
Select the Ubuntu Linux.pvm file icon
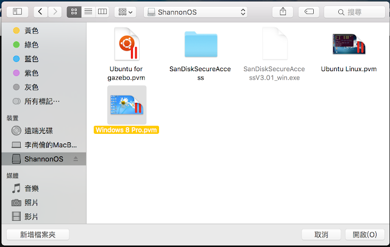(349, 44)
